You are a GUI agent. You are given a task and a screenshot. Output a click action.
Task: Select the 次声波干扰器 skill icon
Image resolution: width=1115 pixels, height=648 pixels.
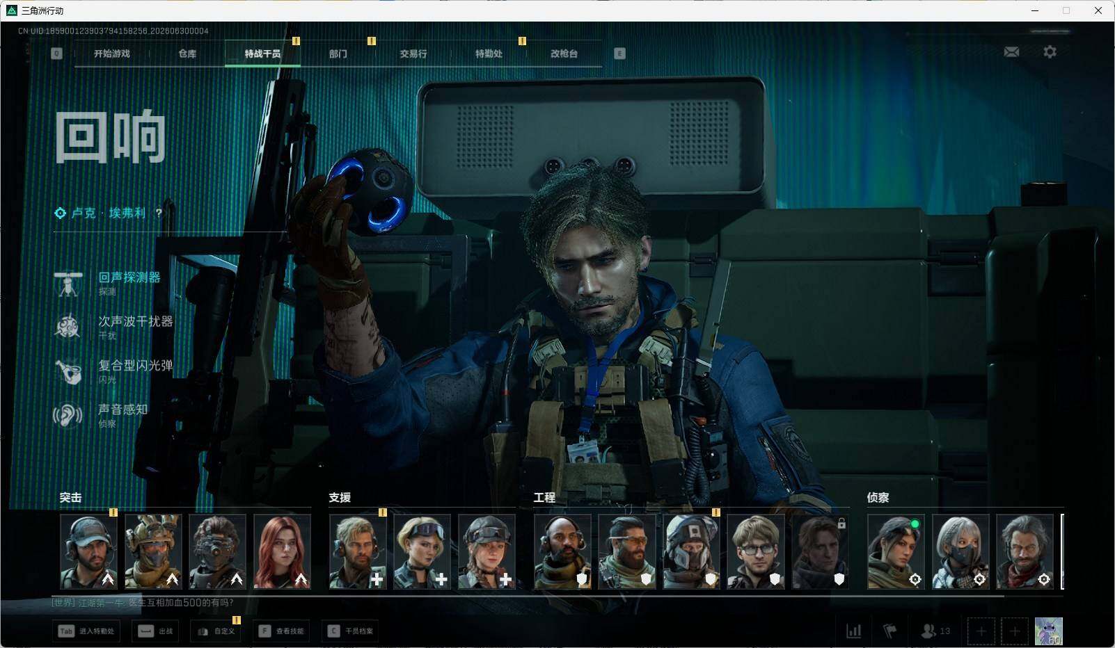(68, 327)
